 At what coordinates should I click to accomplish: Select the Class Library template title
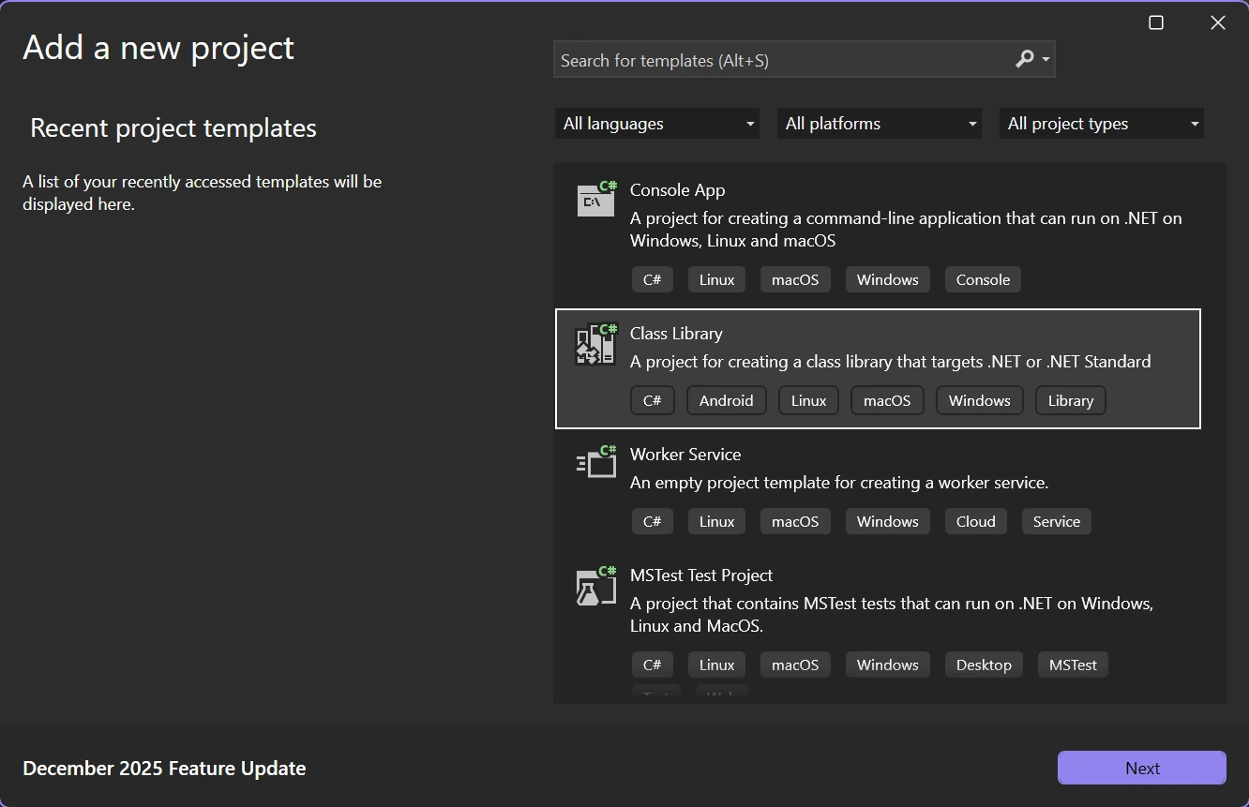676,333
